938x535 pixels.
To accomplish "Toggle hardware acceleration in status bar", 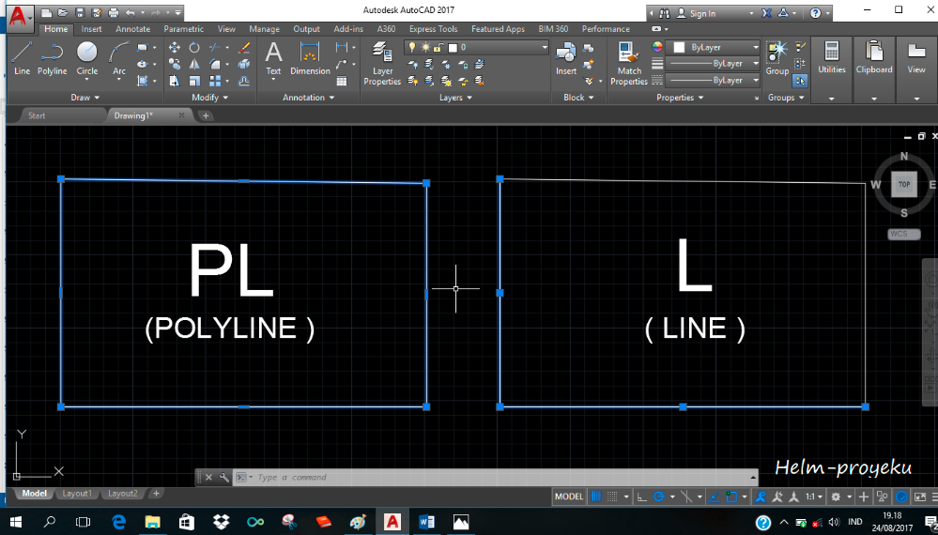I will 902,497.
